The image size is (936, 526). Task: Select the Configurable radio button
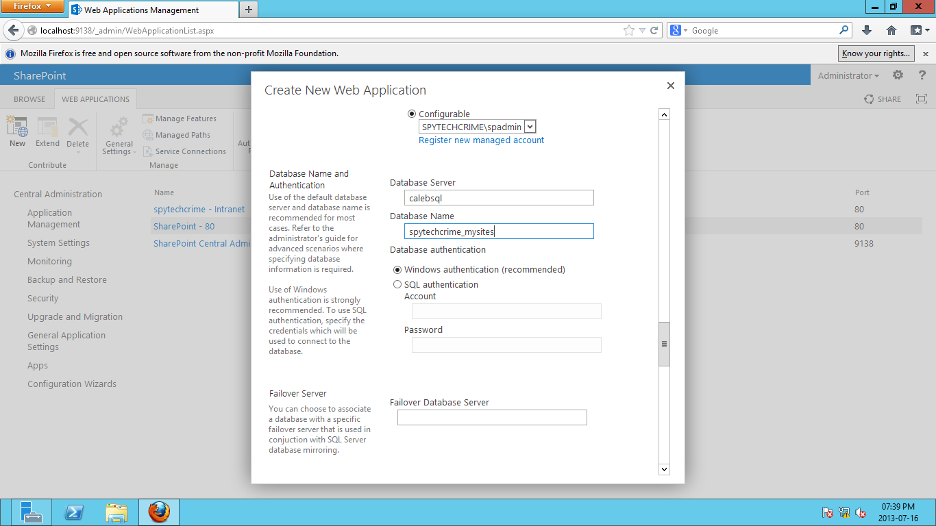(x=412, y=114)
